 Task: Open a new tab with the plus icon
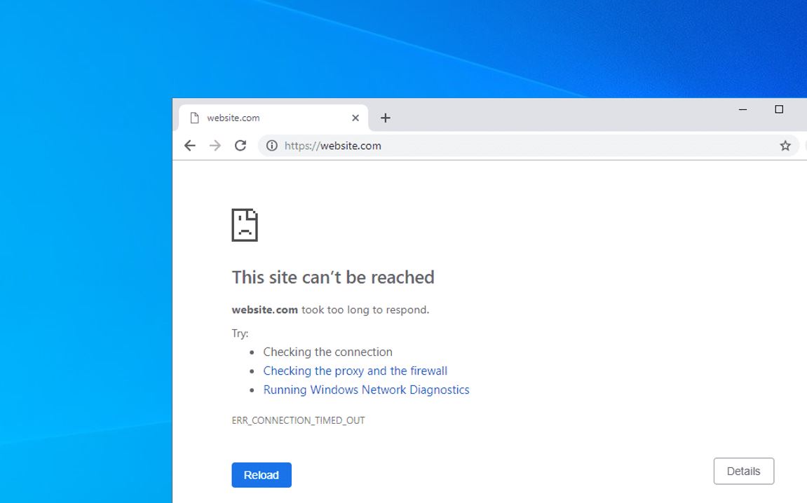coord(385,118)
